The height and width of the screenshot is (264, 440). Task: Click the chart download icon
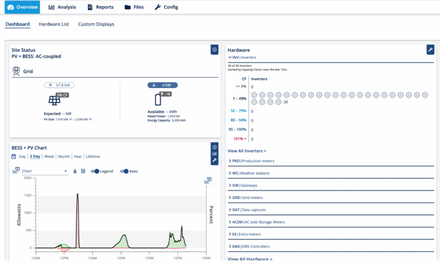(75, 171)
